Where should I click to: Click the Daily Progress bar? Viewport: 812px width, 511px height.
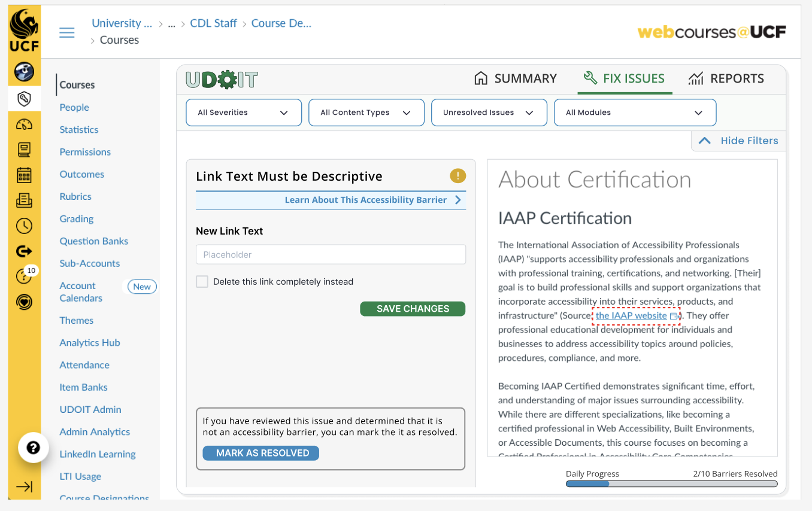[672, 483]
